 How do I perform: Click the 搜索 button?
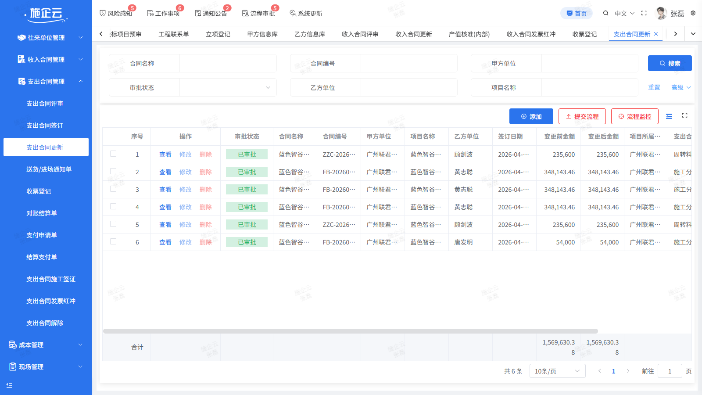click(x=670, y=63)
